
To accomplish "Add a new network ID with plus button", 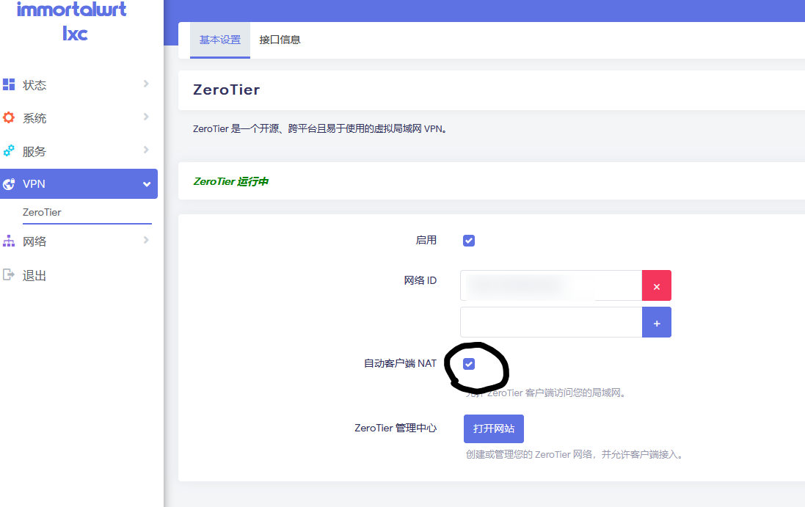I will [x=657, y=322].
